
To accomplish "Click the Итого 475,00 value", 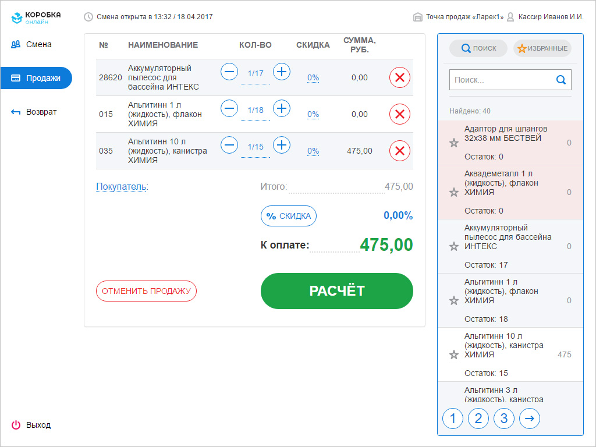I will (x=399, y=187).
